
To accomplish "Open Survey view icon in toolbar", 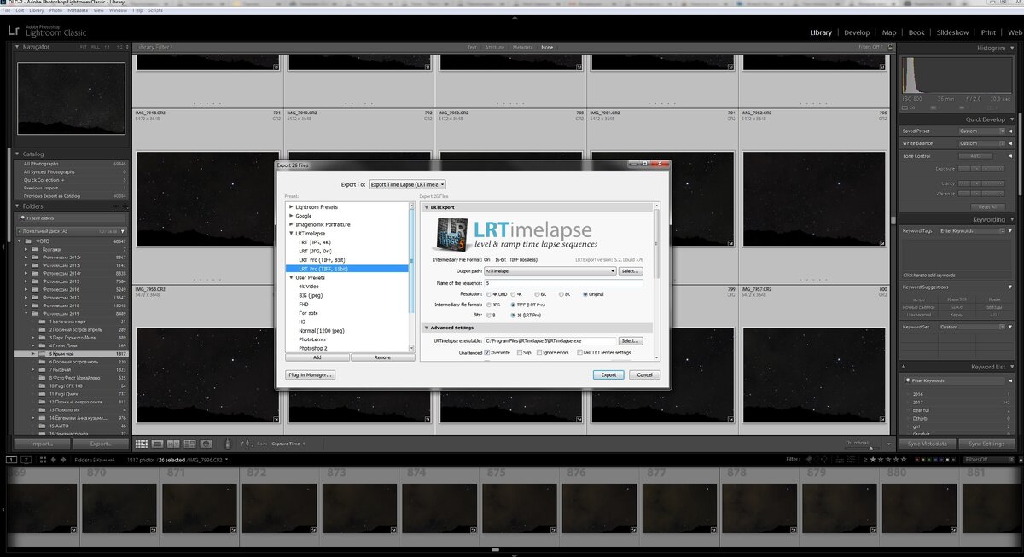I will pyautogui.click(x=189, y=444).
